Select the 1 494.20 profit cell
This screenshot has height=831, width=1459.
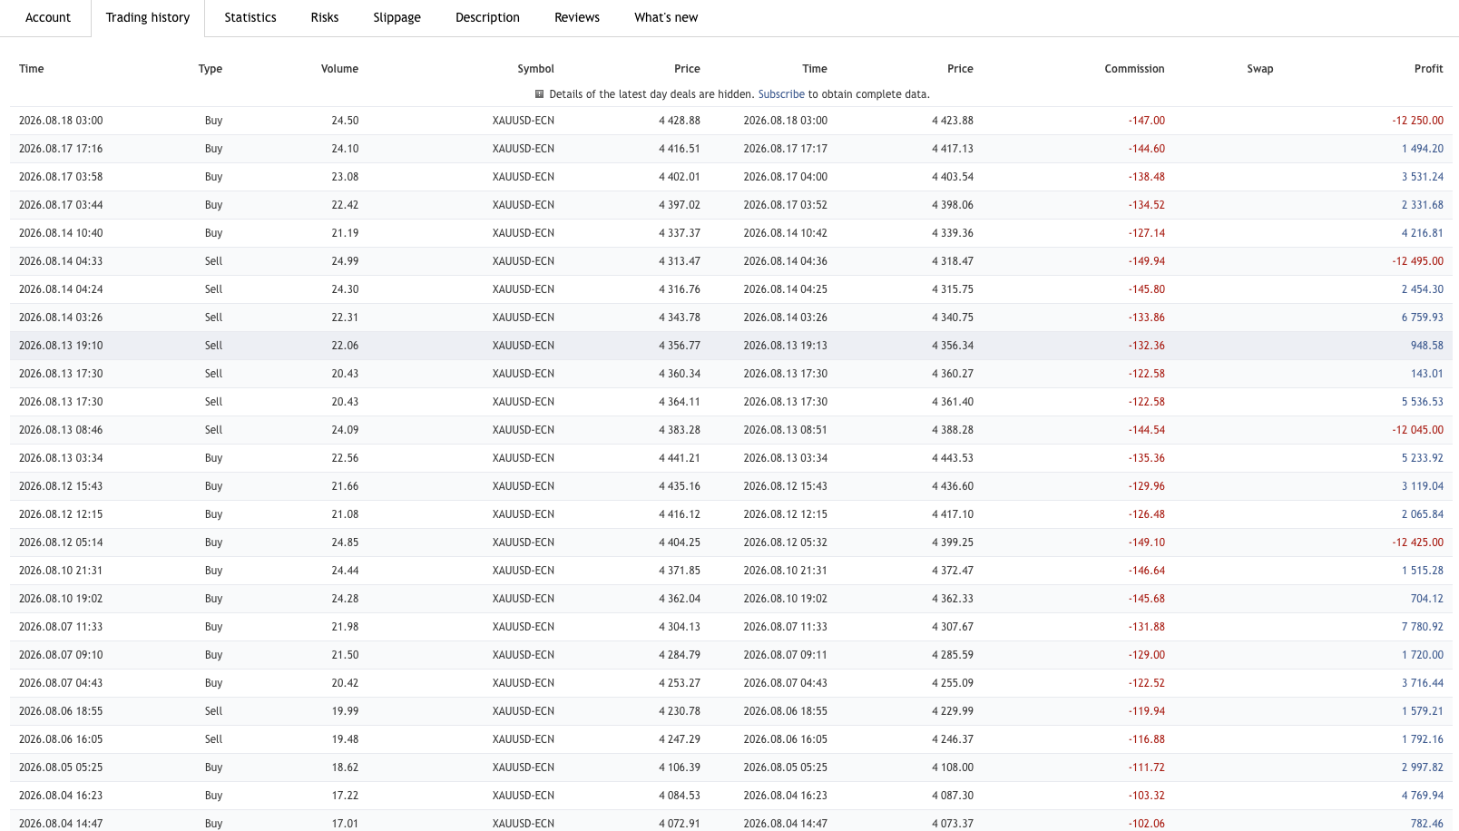click(x=1422, y=149)
